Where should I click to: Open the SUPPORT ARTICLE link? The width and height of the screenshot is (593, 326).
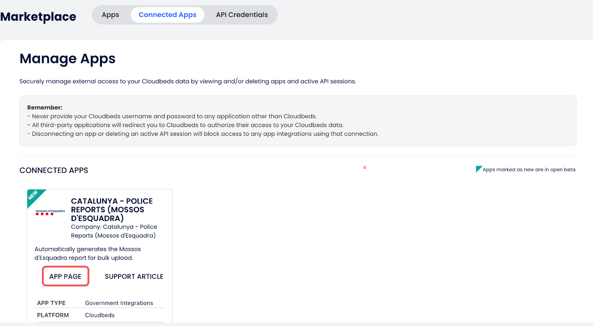pos(134,276)
